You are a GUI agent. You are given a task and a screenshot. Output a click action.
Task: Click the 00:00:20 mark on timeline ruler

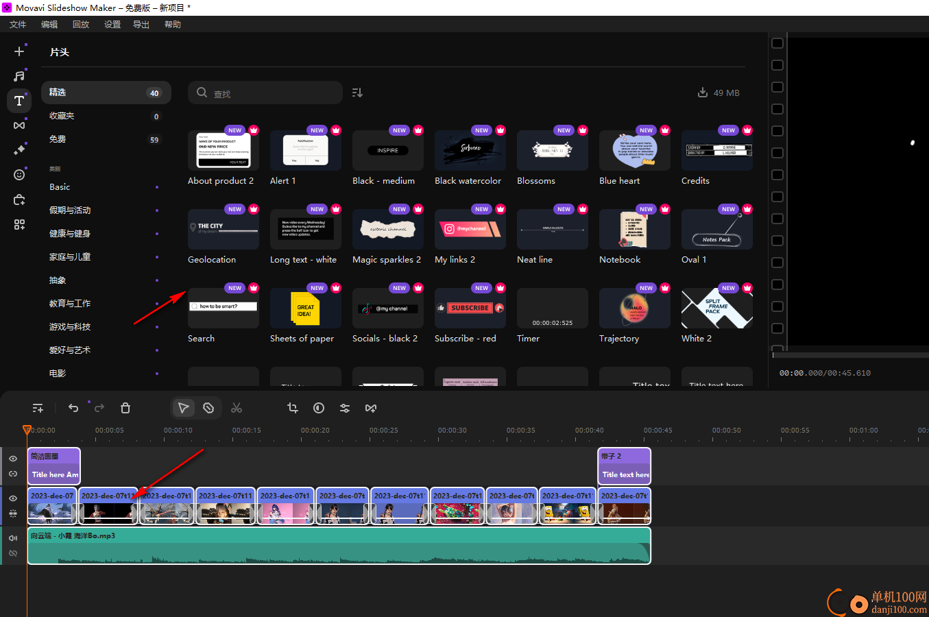click(315, 430)
